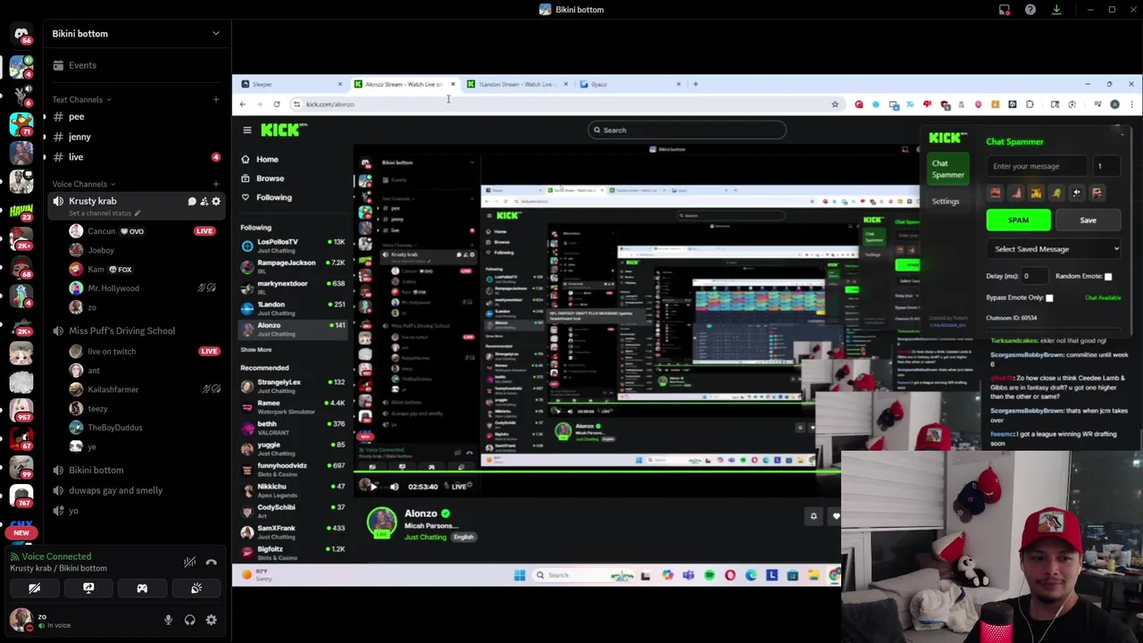The width and height of the screenshot is (1143, 643).
Task: Open Kick Home in sidebar
Action: coord(267,160)
